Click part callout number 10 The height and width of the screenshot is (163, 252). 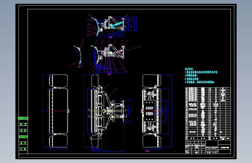[x=139, y=47]
